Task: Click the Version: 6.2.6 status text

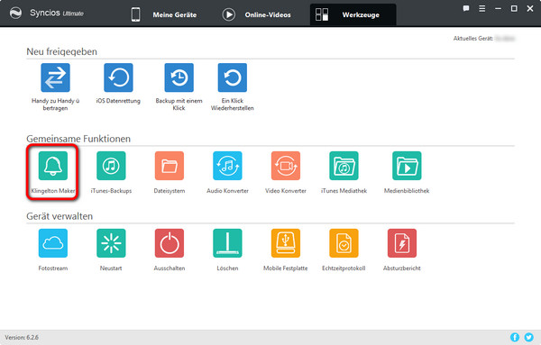Action: [x=22, y=338]
